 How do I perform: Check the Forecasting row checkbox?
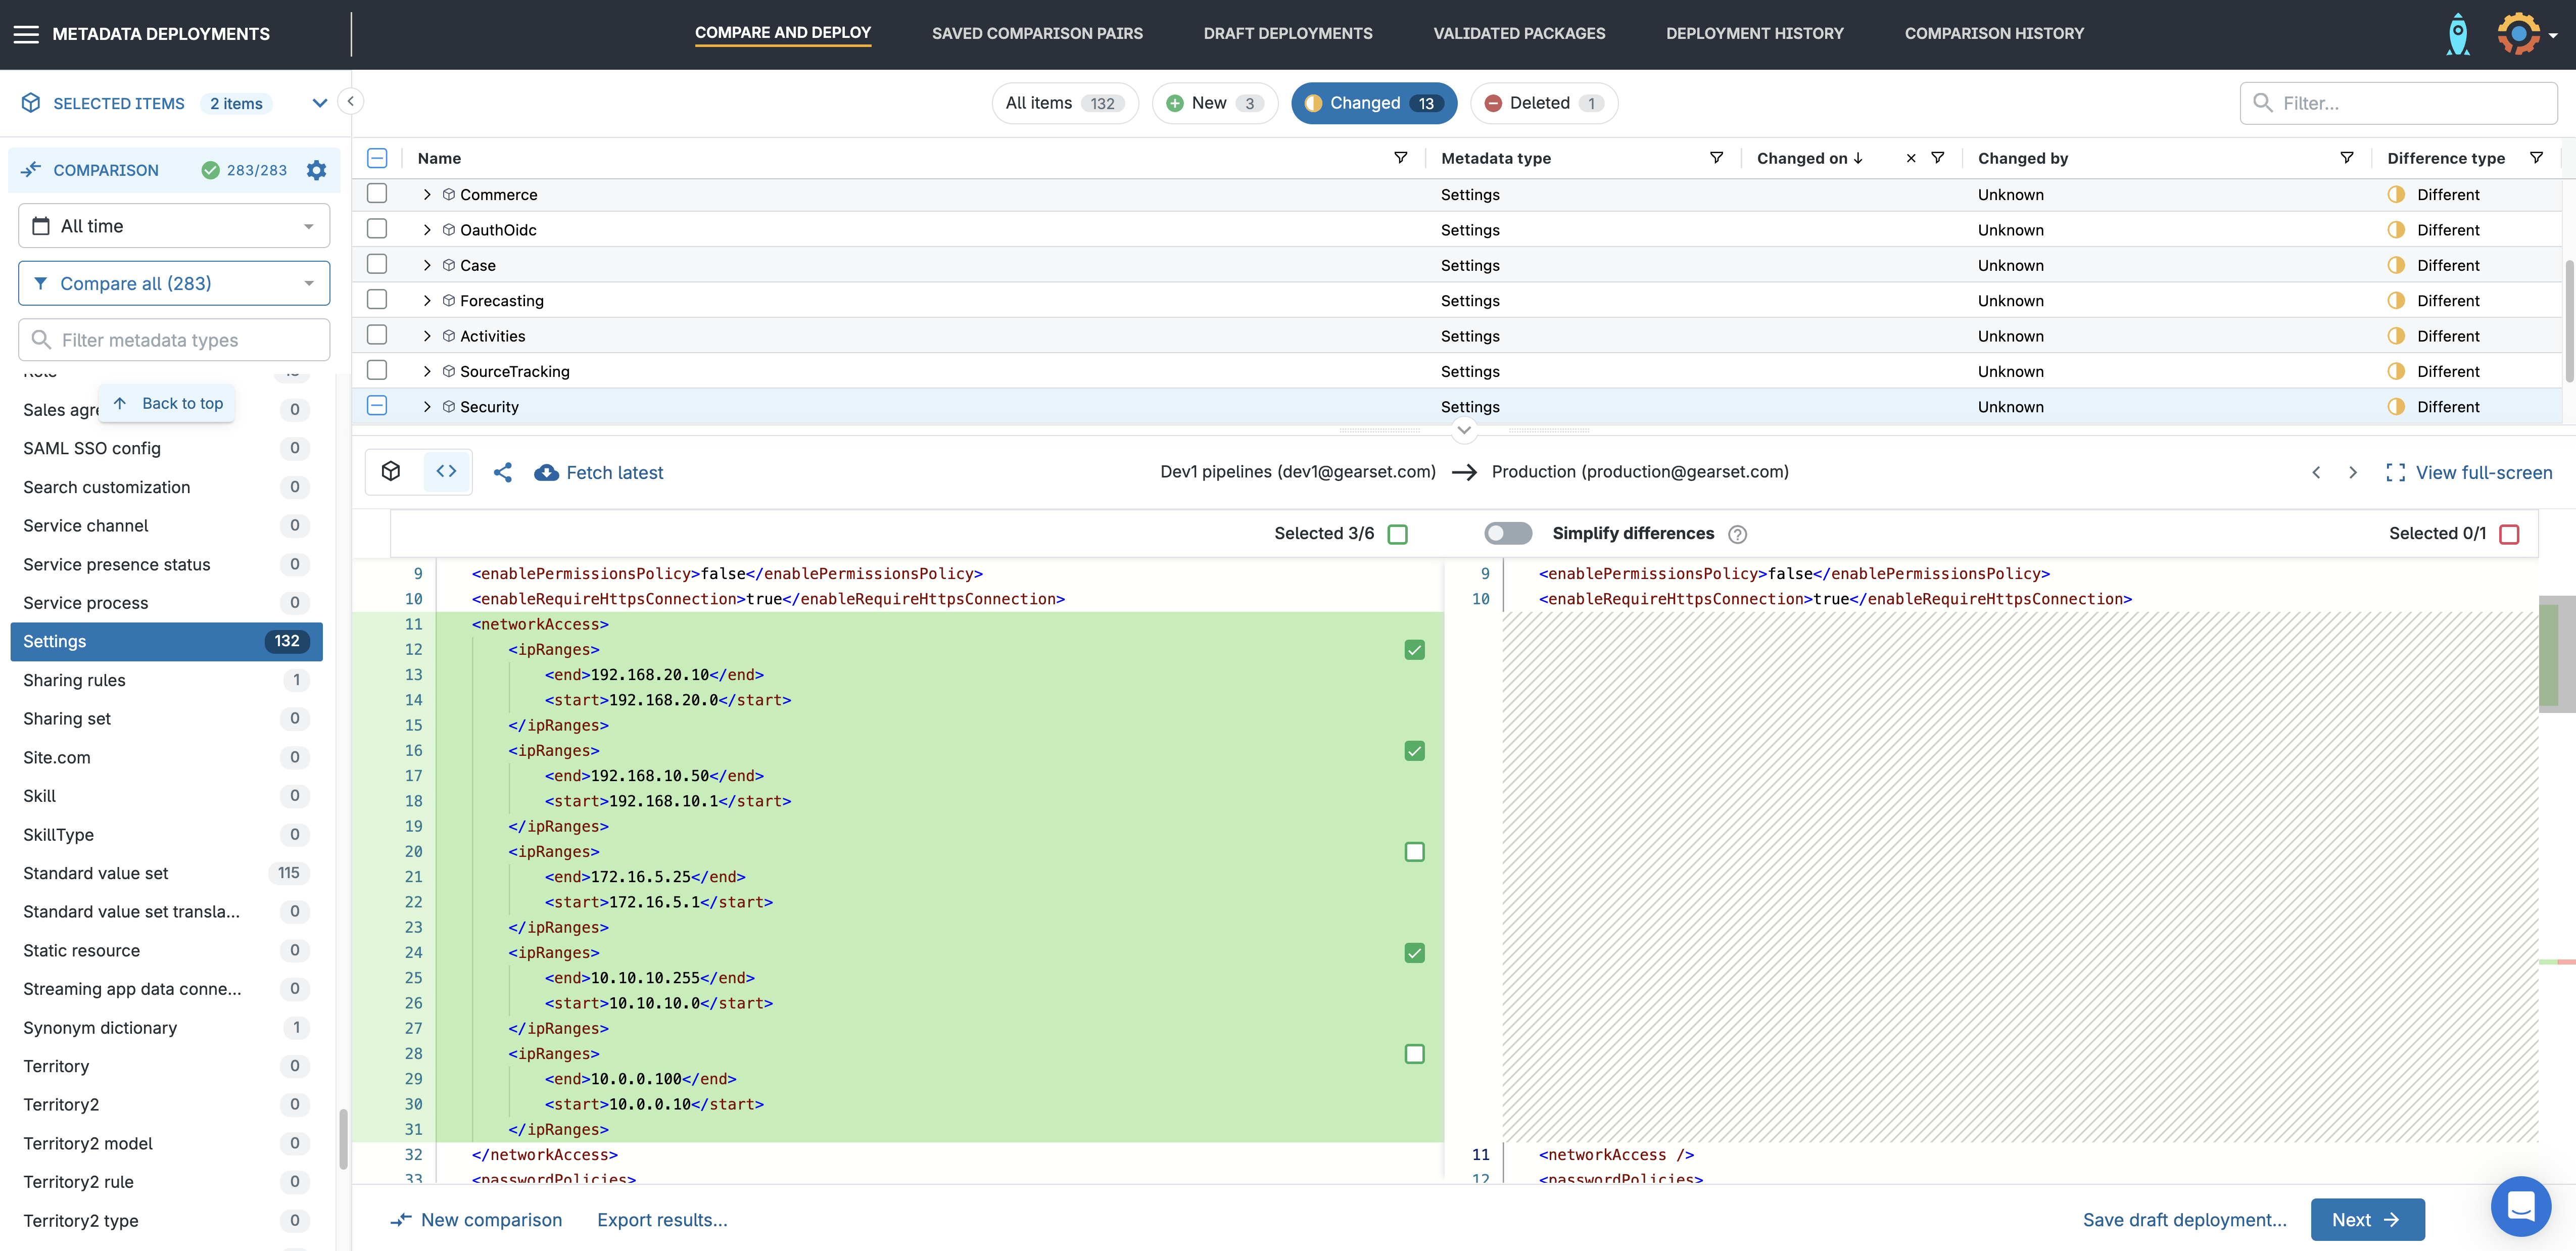[x=377, y=299]
